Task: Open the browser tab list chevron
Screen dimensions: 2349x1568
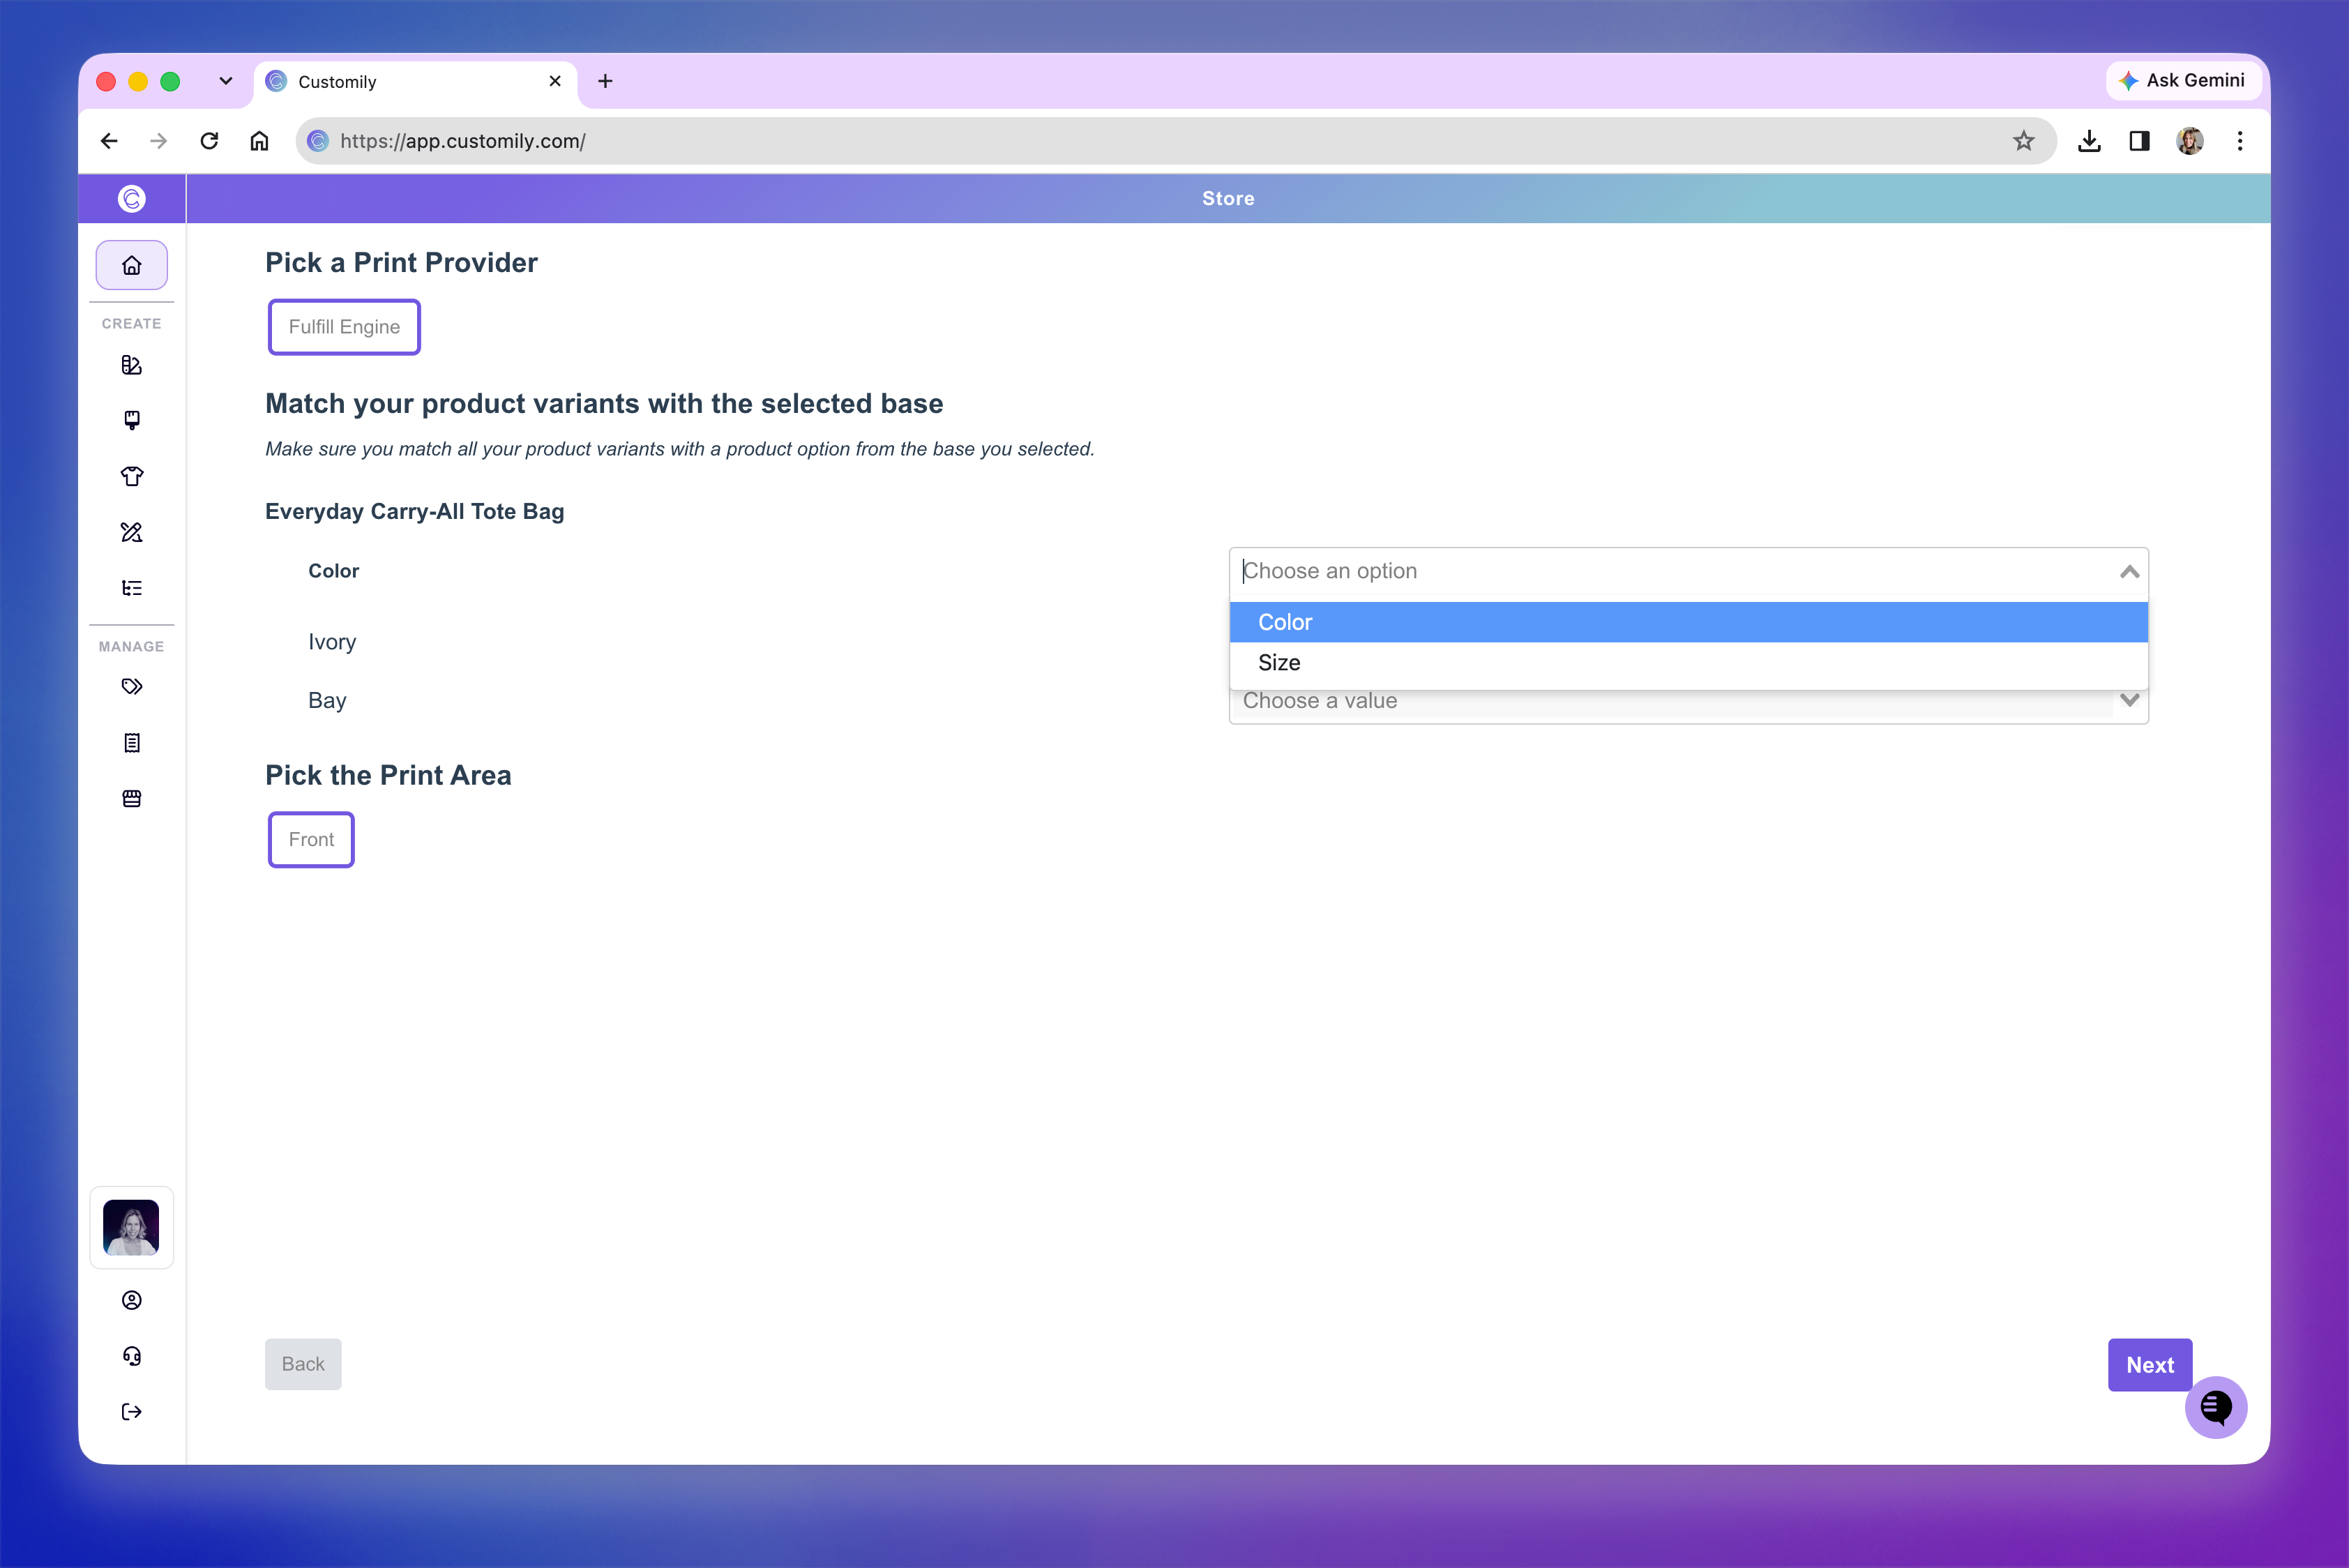Action: [226, 81]
